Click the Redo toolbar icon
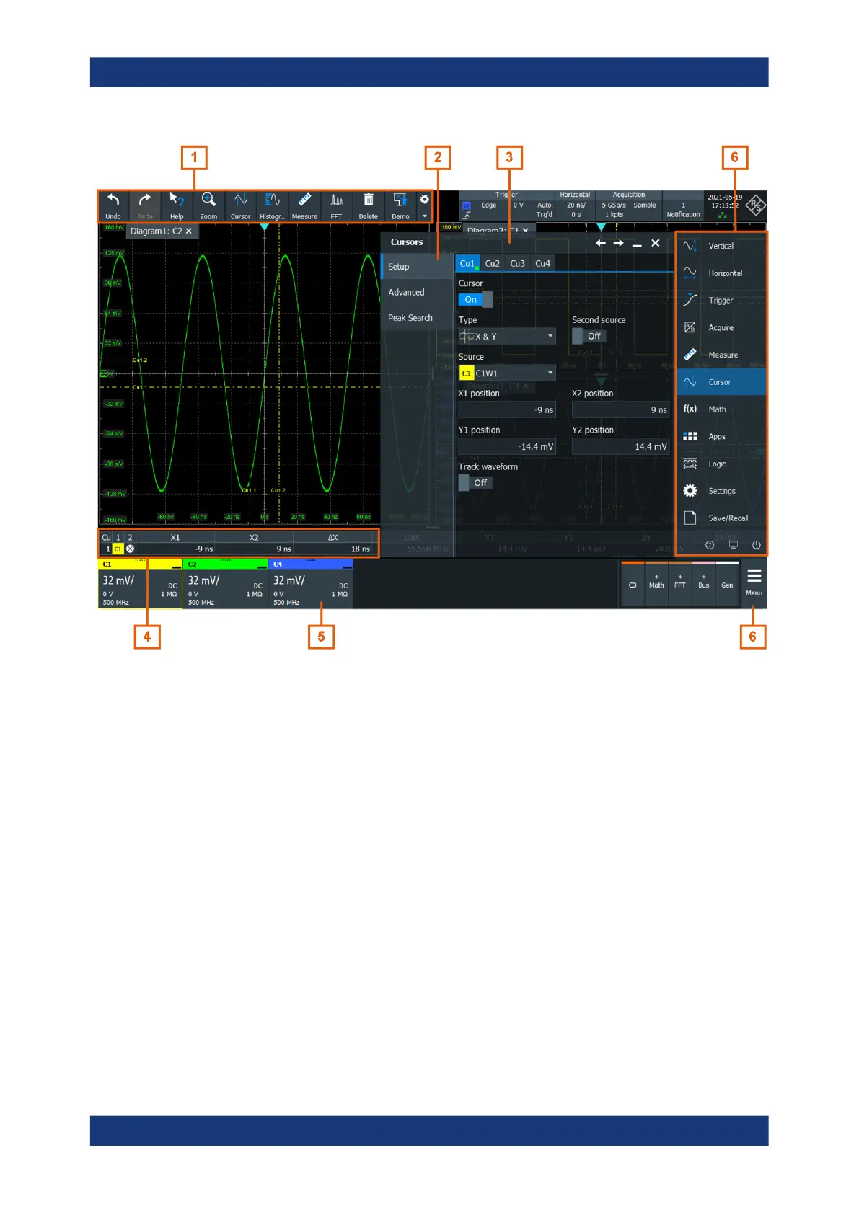Image resolution: width=859 pixels, height=1214 pixels. 145,206
